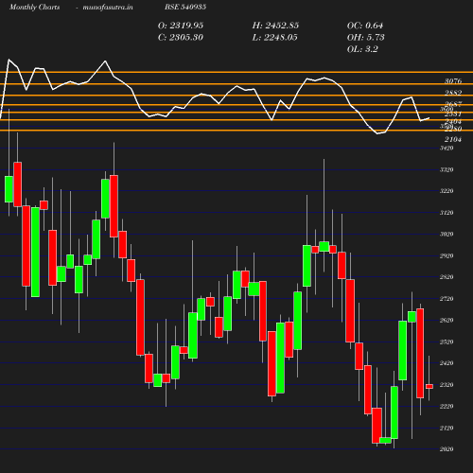Viewport: 473px width, 473px height.
Task: Click the 2220 price axis label
Action: tap(447, 407)
